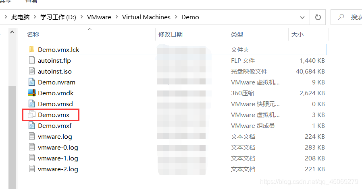Click the 221 KB size cell
This screenshot has height=189, width=362.
coord(315,169)
